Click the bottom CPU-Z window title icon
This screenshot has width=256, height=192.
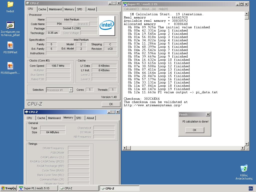click(26, 112)
